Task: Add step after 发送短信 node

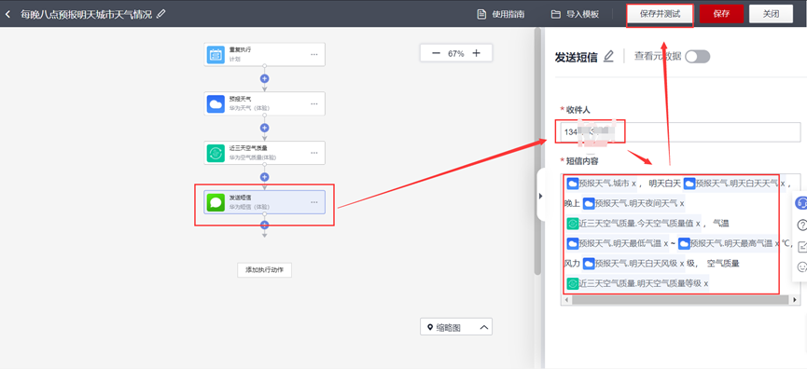Action: 265,225
